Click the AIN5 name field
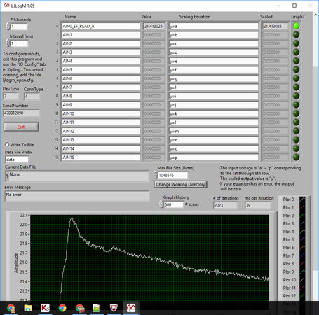Viewport: 319px width, 315px height. (101, 70)
